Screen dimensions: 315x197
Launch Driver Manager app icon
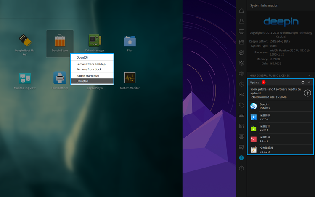click(95, 40)
